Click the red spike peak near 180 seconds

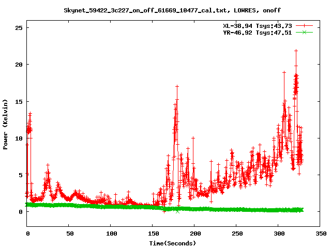click(x=177, y=86)
